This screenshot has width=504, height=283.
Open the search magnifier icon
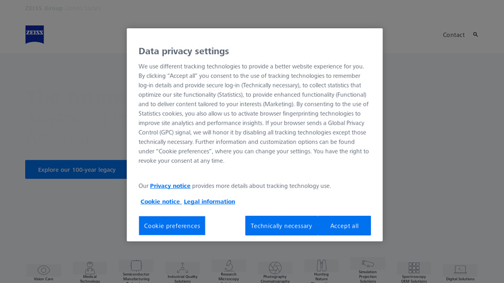[476, 35]
